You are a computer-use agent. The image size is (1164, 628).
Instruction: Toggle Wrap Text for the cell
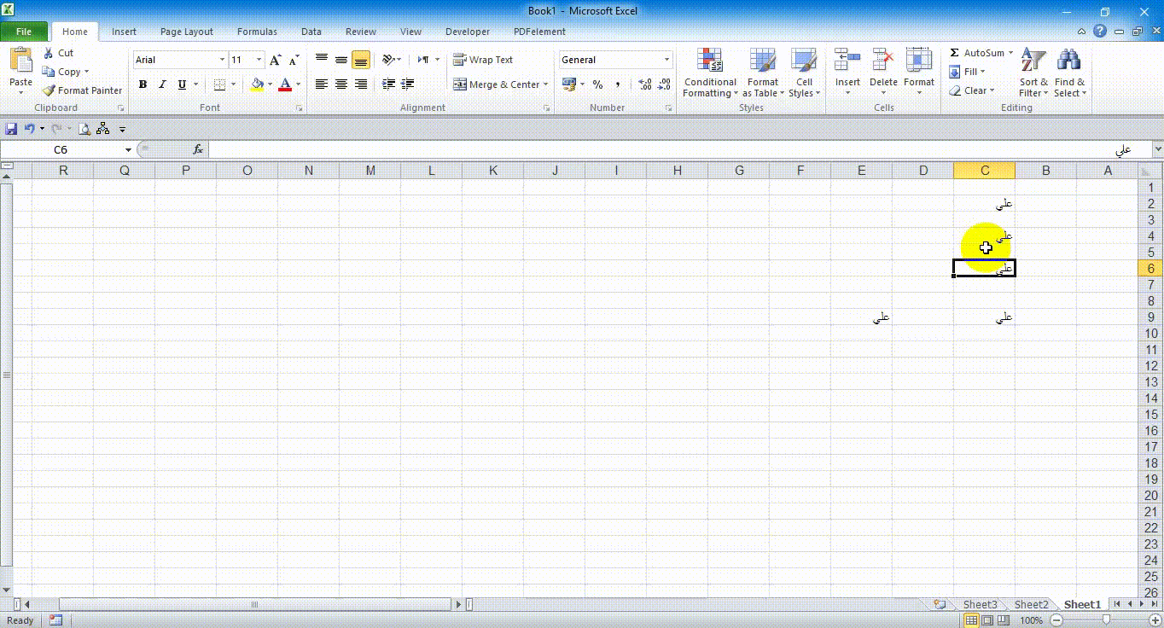(x=483, y=60)
